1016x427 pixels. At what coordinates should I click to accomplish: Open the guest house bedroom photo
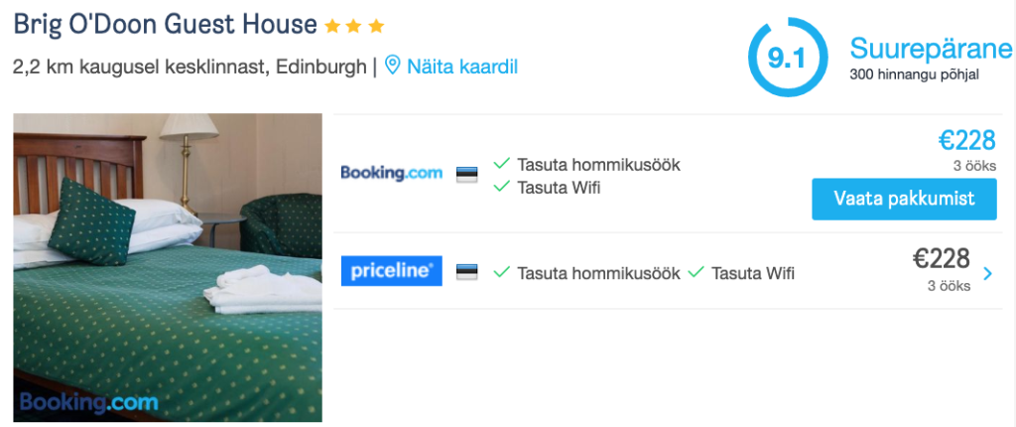(x=168, y=268)
